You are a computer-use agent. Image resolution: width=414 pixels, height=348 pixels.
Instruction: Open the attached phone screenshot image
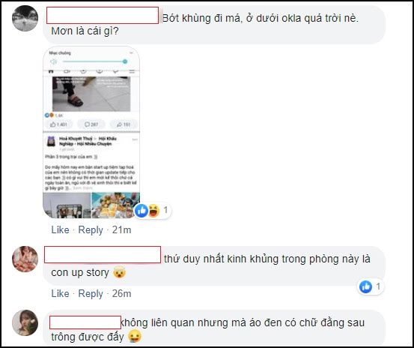coord(91,132)
